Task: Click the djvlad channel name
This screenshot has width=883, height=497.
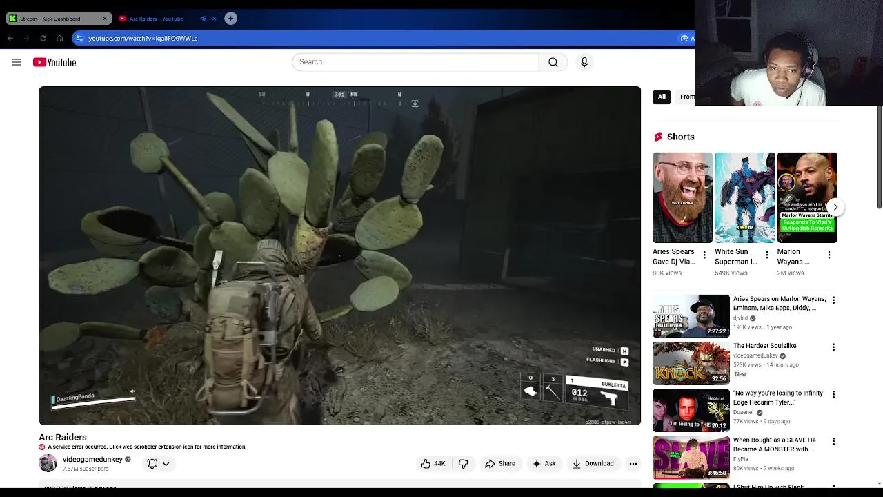Action: tap(740, 318)
